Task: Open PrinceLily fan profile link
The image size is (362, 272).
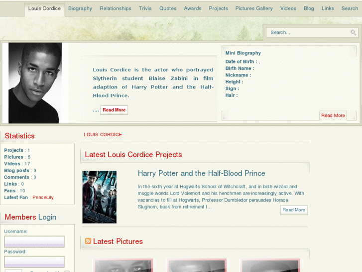Action: coord(43,198)
